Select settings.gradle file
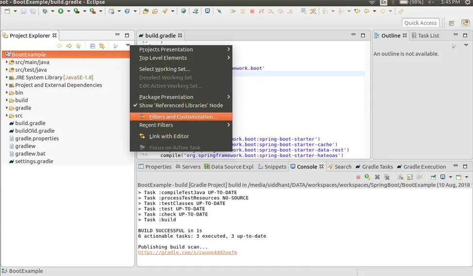Viewport: 473px width, 276px height. point(34,161)
